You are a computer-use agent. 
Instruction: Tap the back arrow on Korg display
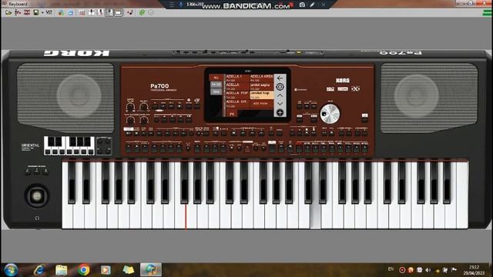point(280,78)
